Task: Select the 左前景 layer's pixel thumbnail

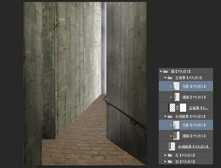Action: click(x=172, y=108)
